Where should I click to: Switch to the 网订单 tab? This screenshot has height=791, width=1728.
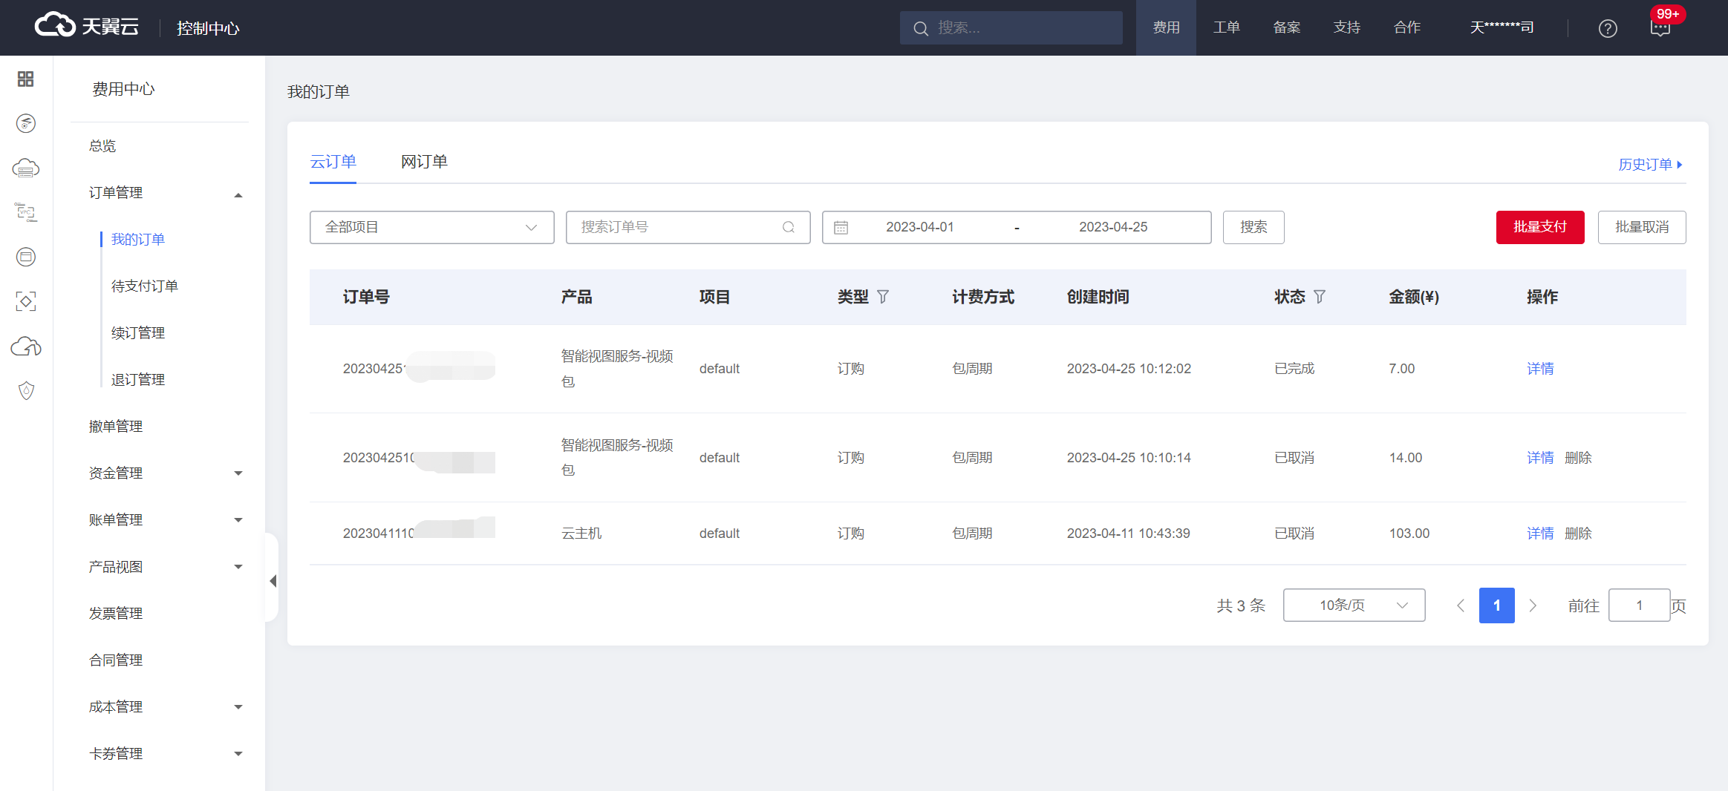(424, 162)
